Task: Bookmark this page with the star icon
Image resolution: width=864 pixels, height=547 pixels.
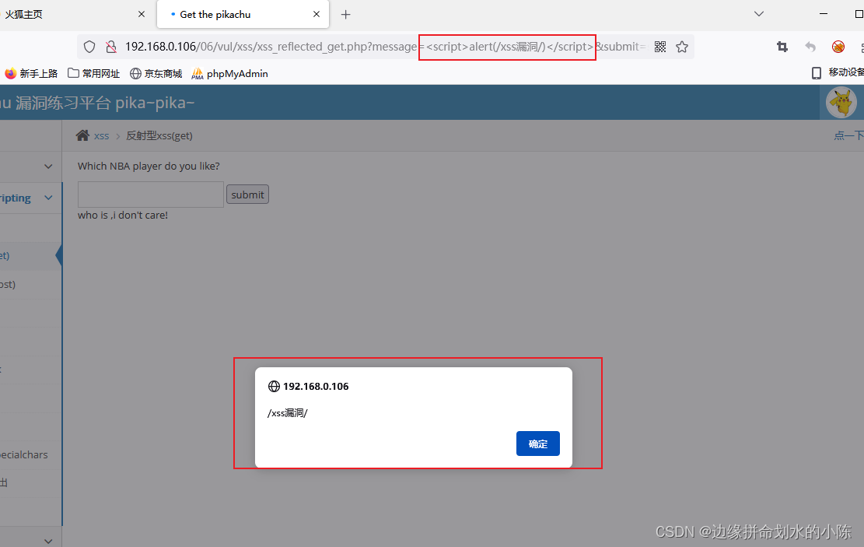Action: click(x=682, y=47)
